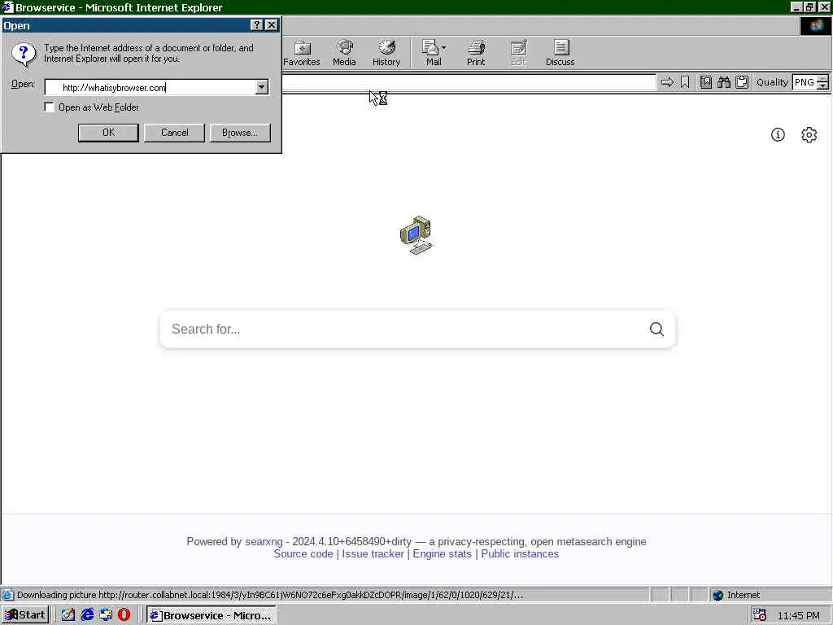This screenshot has width=833, height=625.
Task: Open the Issue tracker link
Action: 373,553
